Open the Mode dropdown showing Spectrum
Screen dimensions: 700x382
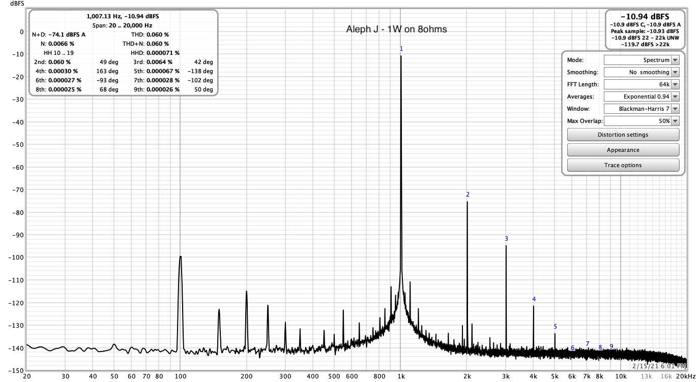641,60
